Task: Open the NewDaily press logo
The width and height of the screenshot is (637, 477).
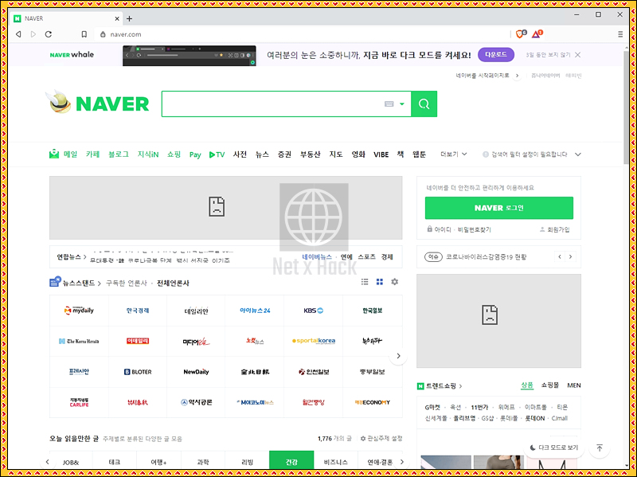Action: point(196,372)
